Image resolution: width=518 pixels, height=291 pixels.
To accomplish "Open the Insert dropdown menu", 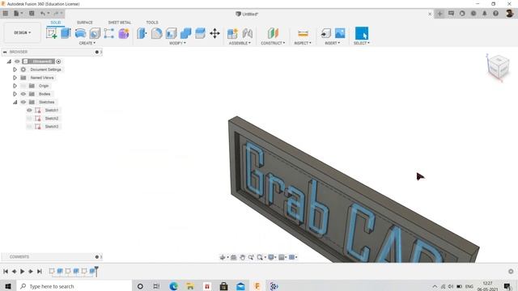I will (333, 43).
